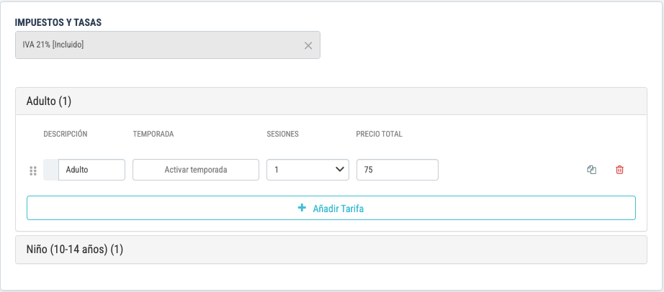
Task: Expand the Niño (10-14 años) (1) section
Action: (x=331, y=250)
